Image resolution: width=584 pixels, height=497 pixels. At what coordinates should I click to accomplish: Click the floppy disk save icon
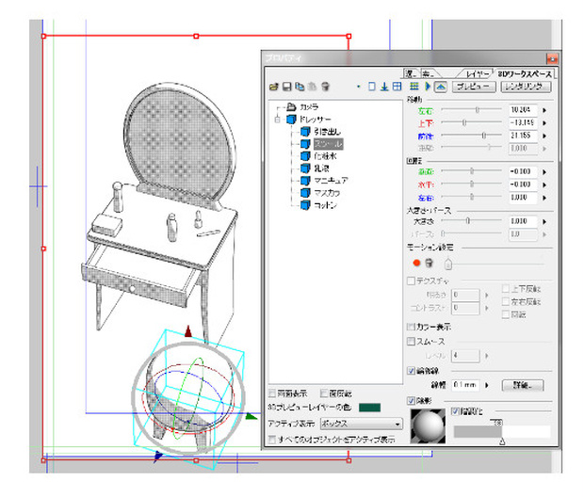[x=286, y=87]
